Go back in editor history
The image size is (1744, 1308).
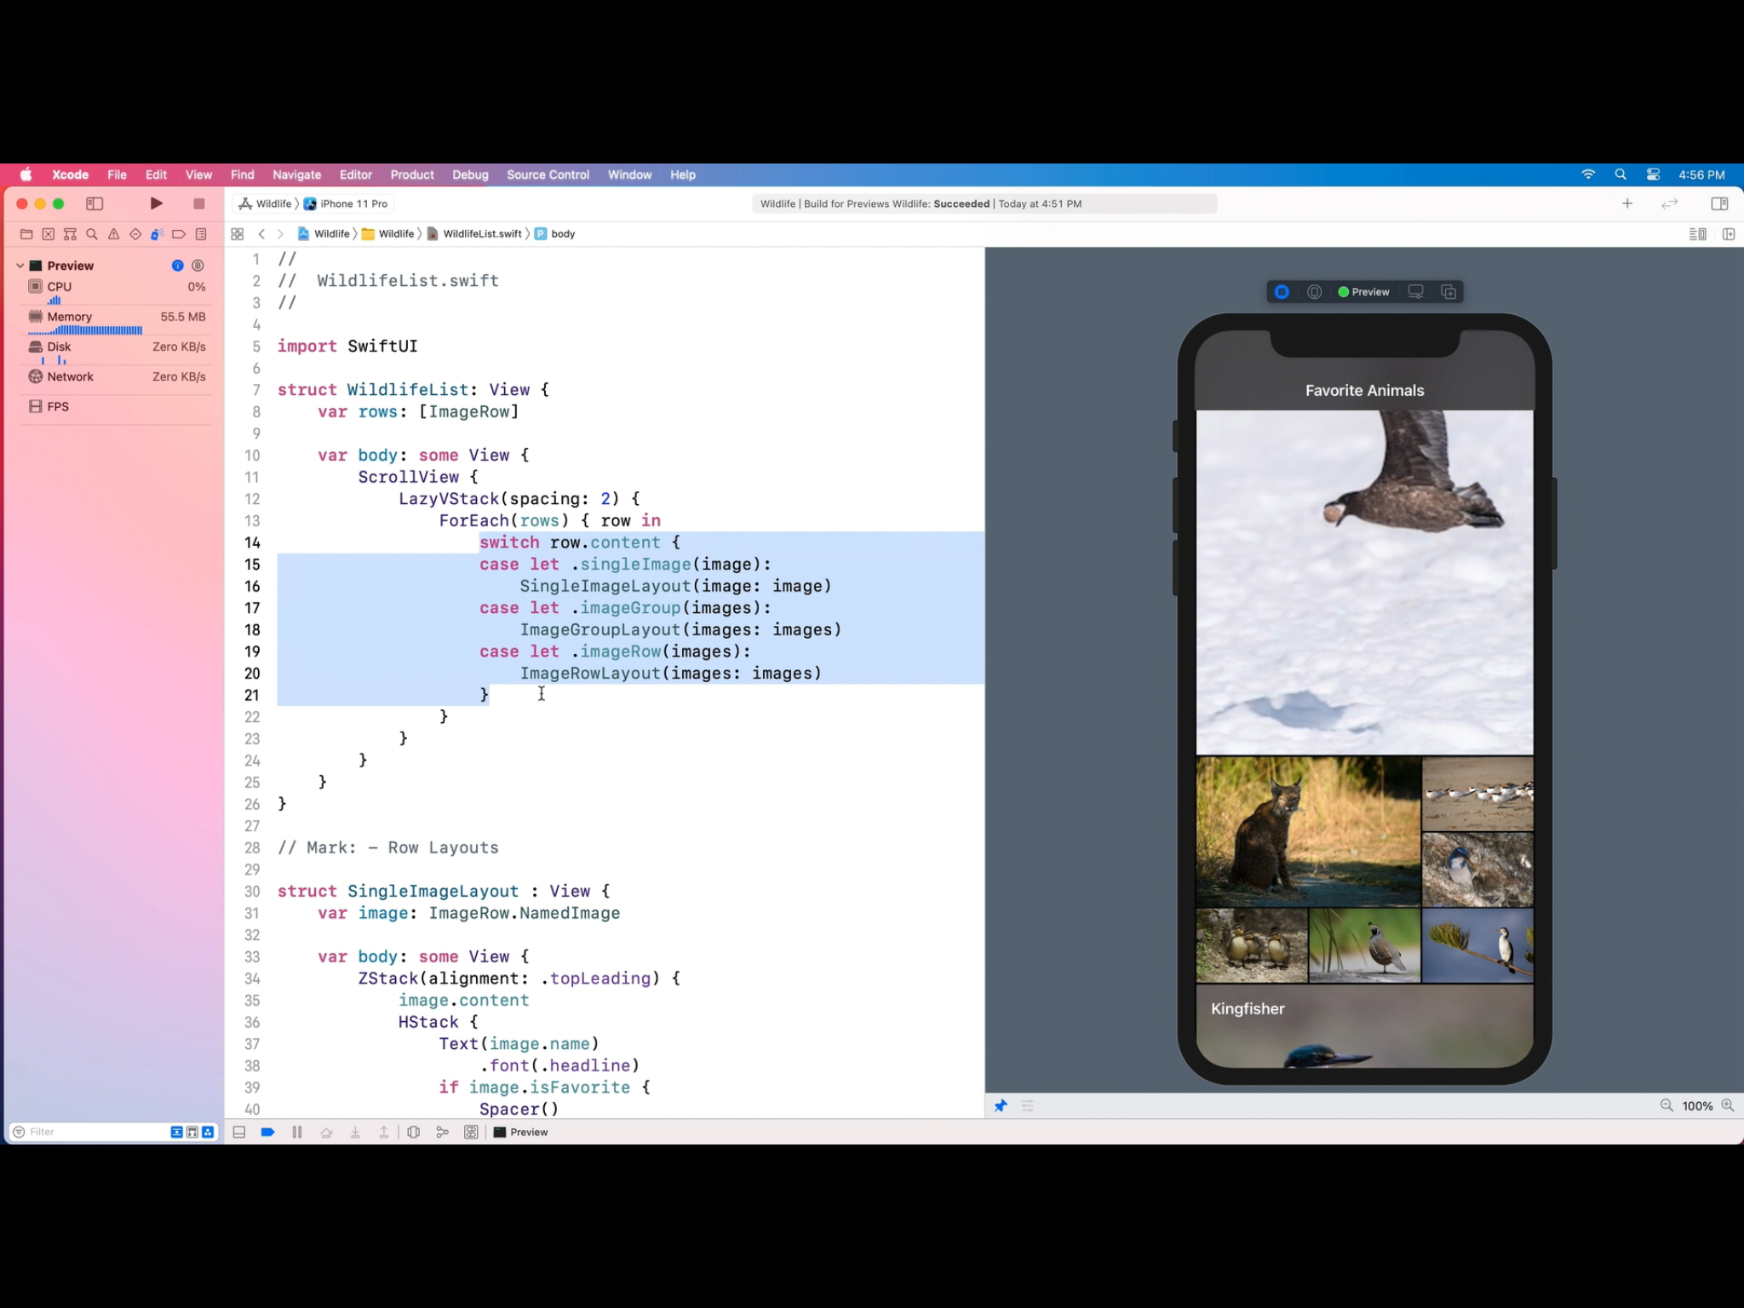coord(261,234)
